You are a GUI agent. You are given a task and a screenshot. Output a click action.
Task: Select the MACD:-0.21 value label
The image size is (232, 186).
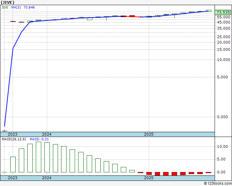(x=39, y=139)
